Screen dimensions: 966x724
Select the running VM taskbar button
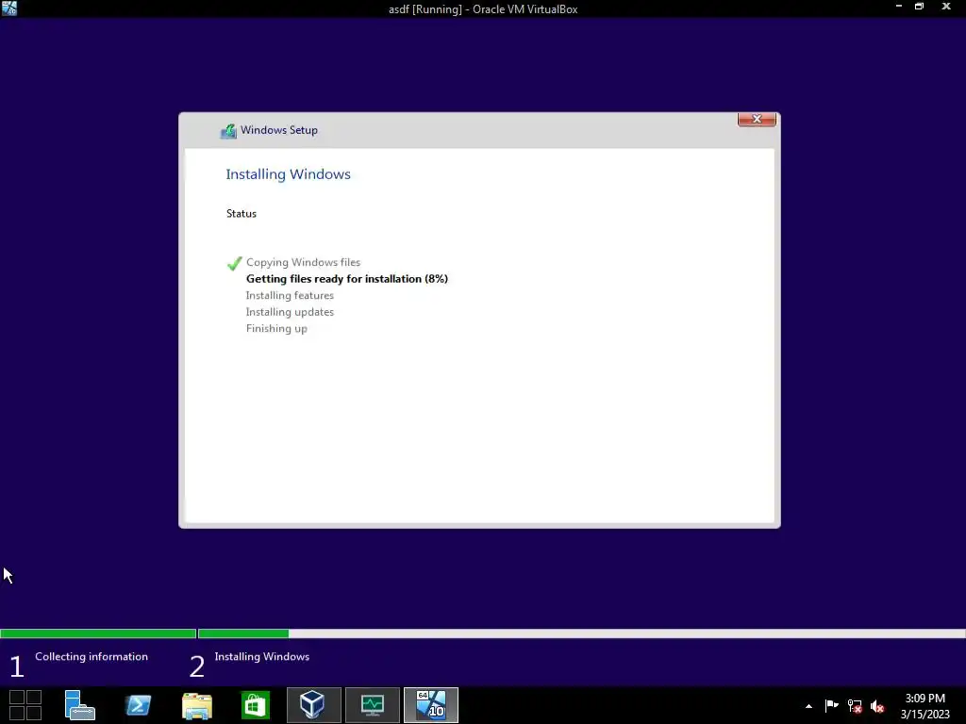(x=431, y=705)
